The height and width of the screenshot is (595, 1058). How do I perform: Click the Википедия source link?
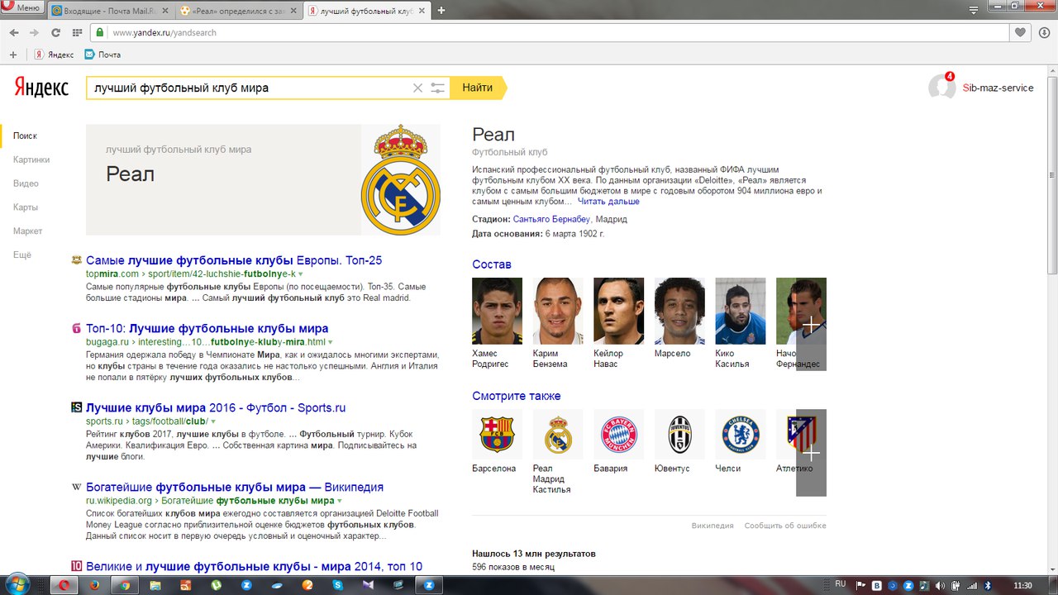(x=712, y=526)
